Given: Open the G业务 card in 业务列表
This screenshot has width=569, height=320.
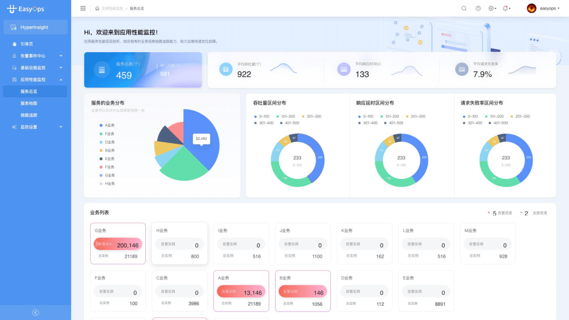Looking at the screenshot, I should [x=118, y=242].
